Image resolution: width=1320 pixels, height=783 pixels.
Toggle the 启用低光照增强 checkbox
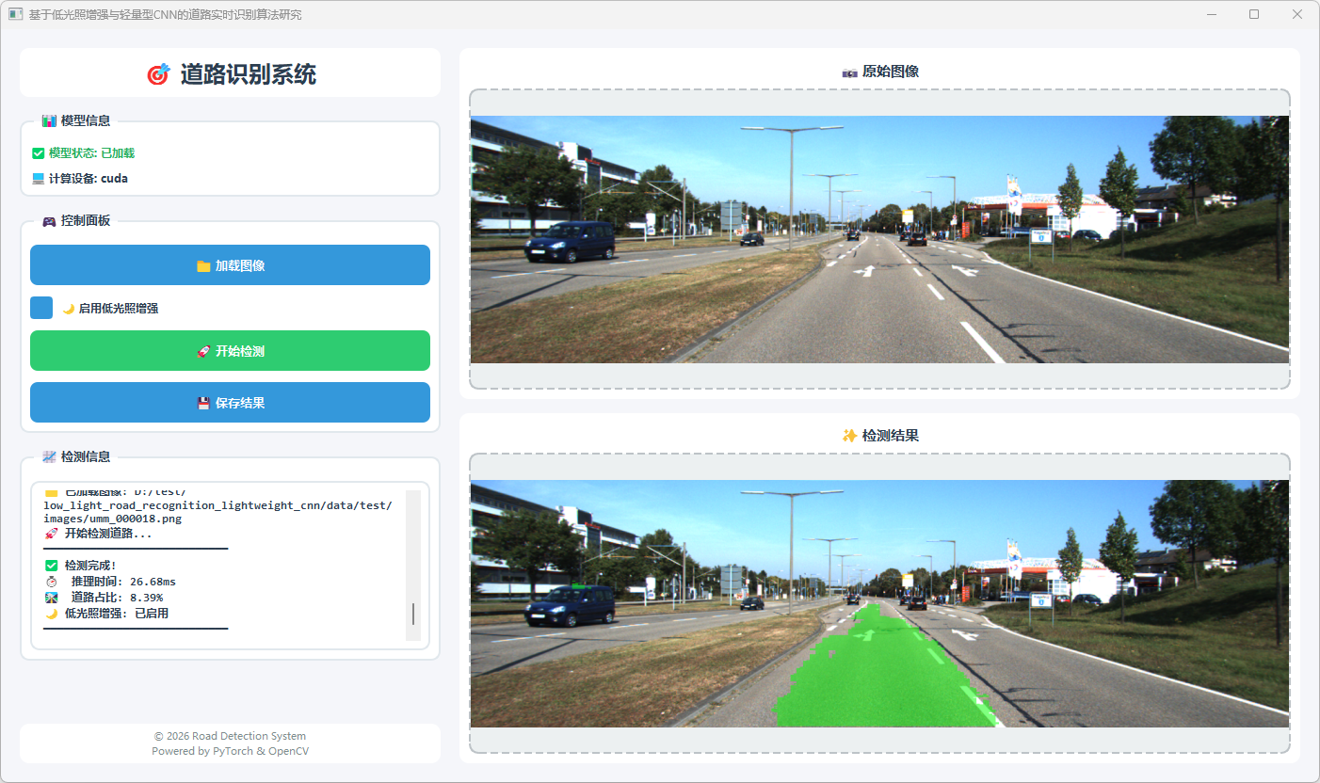(41, 308)
